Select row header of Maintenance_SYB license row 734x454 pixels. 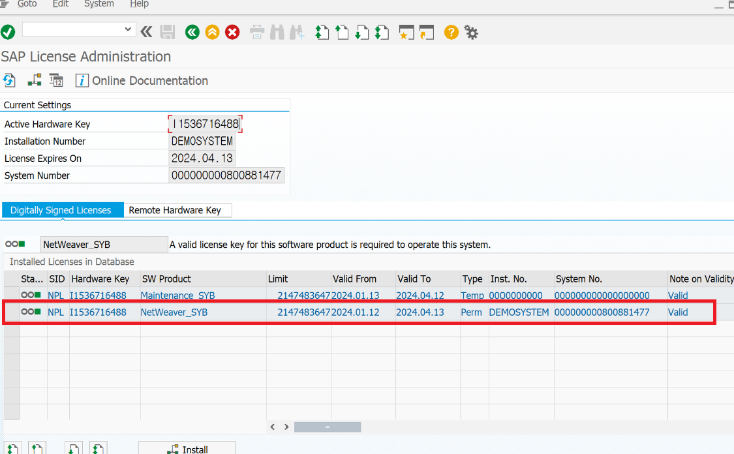pos(11,295)
